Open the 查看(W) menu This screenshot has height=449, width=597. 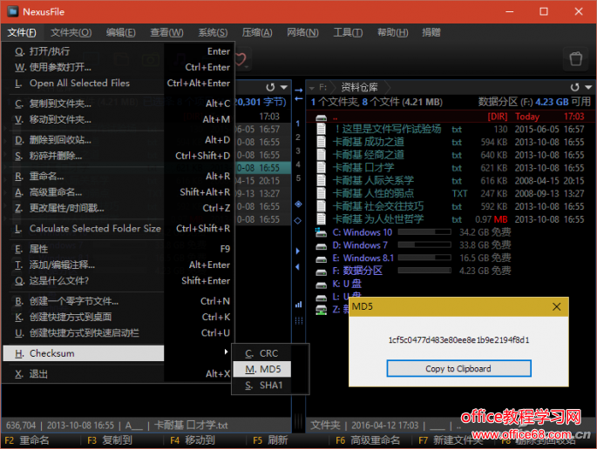tap(166, 33)
